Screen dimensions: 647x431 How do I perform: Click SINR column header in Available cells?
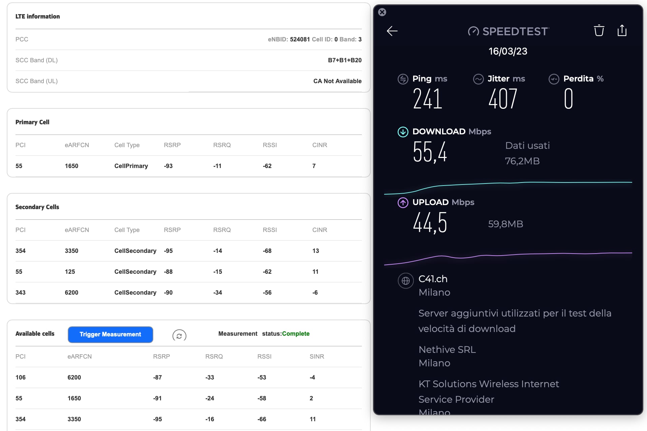pyautogui.click(x=317, y=357)
